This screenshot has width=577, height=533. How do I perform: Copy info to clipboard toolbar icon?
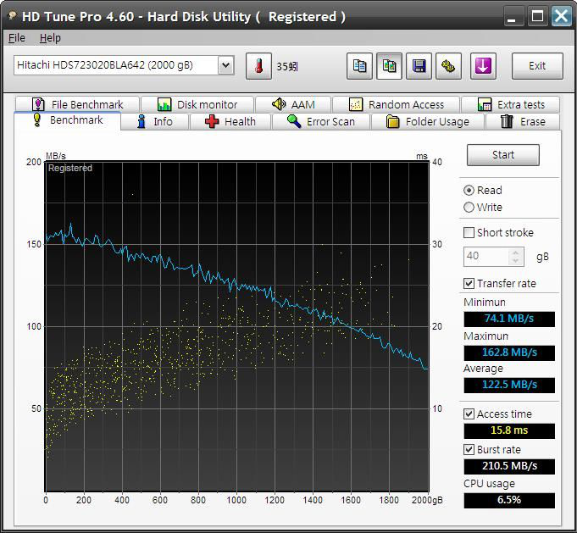(x=359, y=66)
